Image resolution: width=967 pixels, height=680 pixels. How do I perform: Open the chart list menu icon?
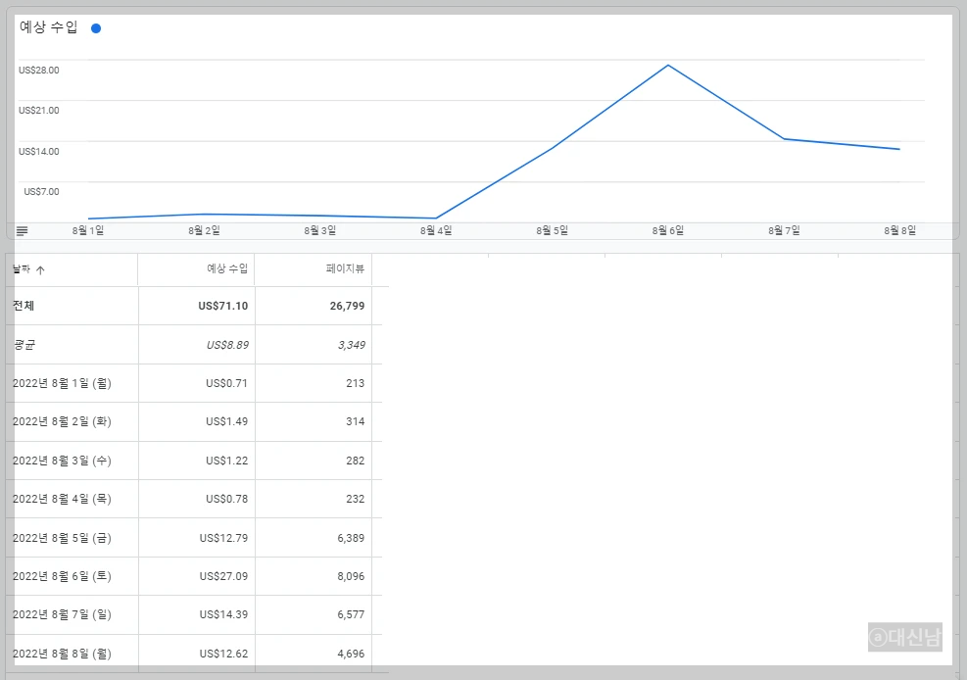pyautogui.click(x=23, y=231)
